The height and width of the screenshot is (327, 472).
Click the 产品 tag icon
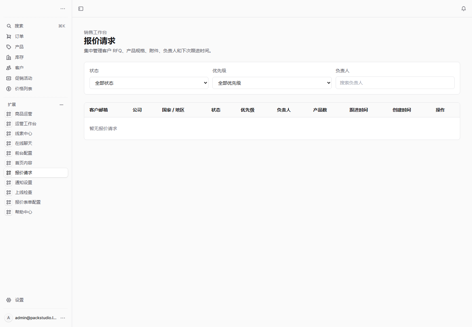pos(9,47)
